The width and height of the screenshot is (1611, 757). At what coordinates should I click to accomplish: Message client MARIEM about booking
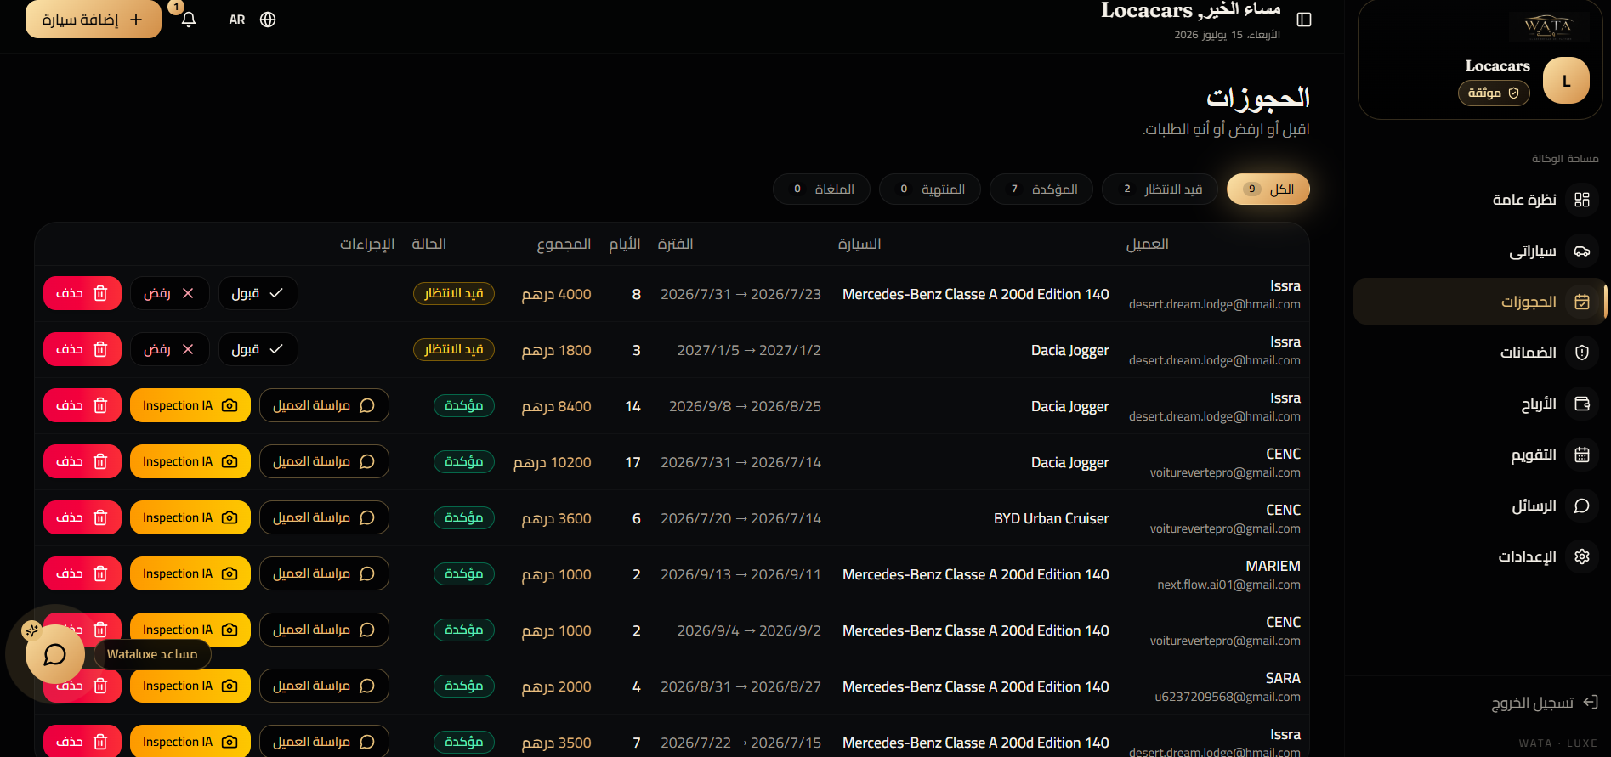point(324,573)
